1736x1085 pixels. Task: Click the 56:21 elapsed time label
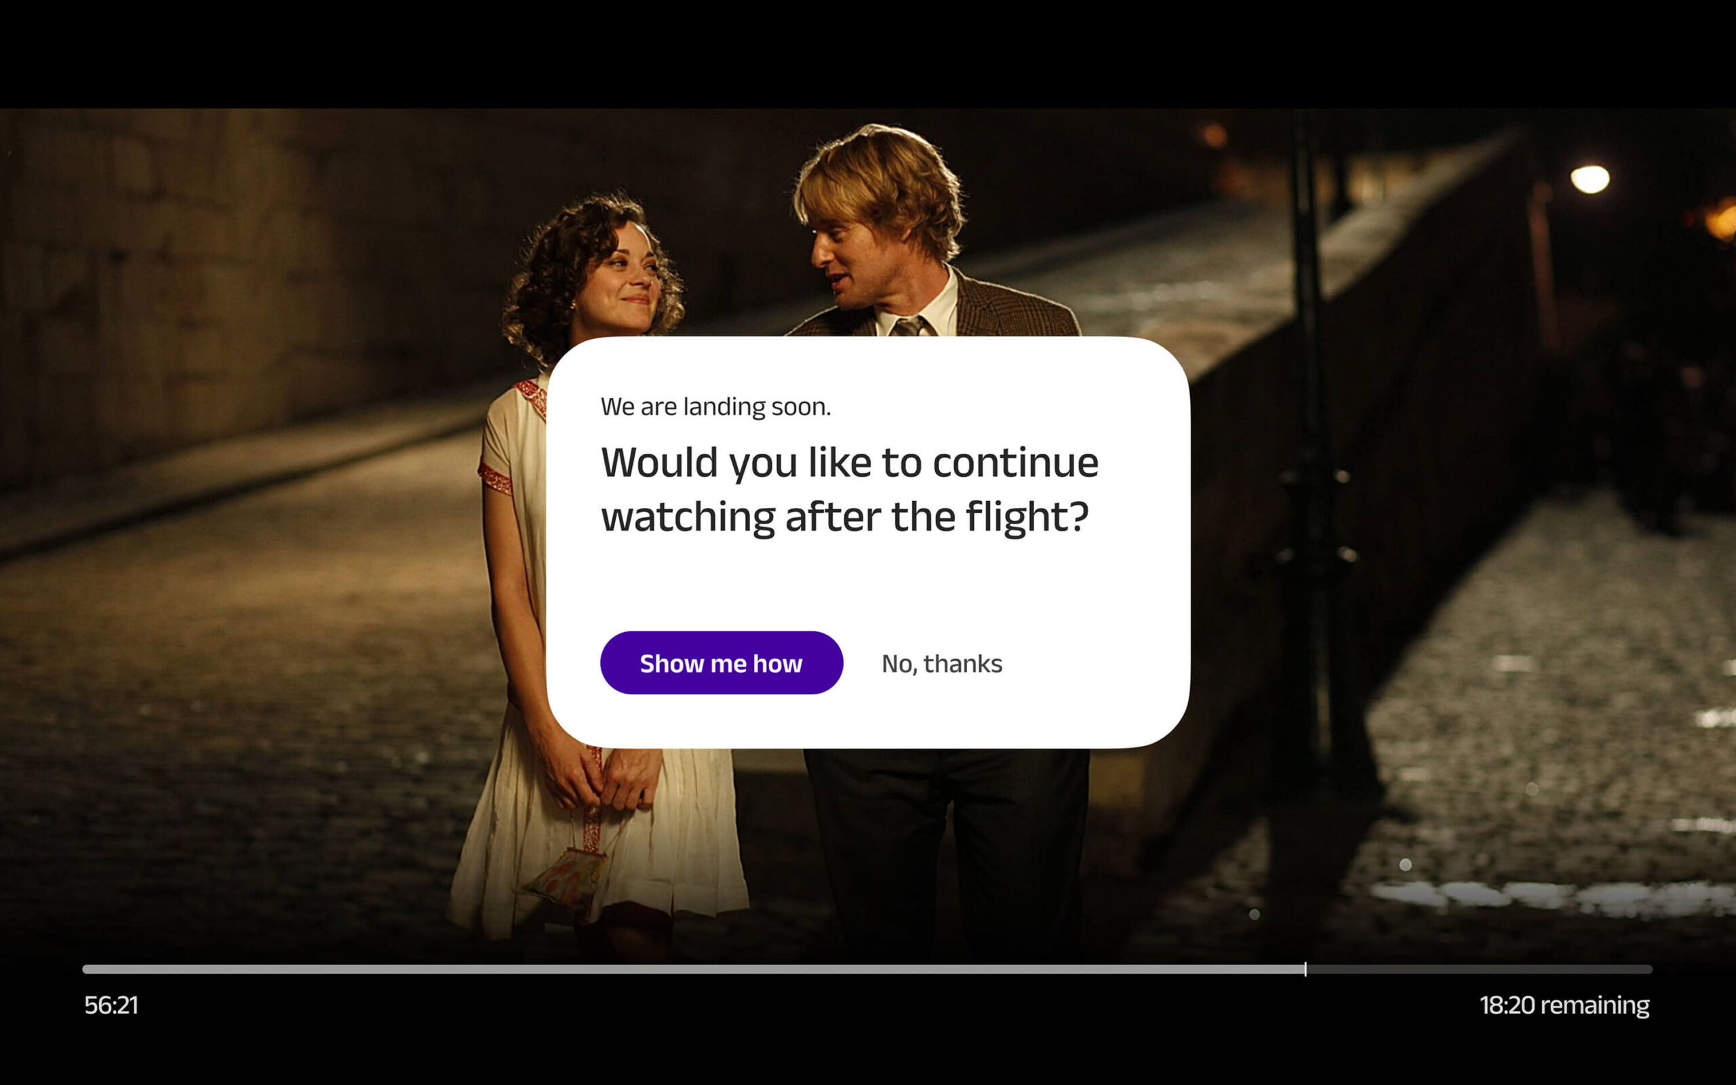[111, 1004]
